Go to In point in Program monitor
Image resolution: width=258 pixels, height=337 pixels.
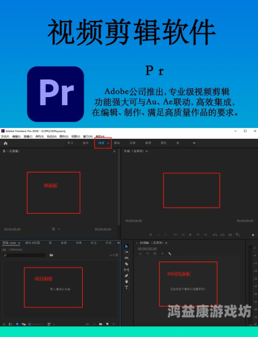175,235
